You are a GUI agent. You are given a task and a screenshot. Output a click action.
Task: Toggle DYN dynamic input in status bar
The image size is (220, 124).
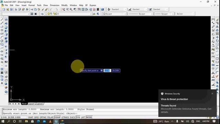(x=78, y=117)
